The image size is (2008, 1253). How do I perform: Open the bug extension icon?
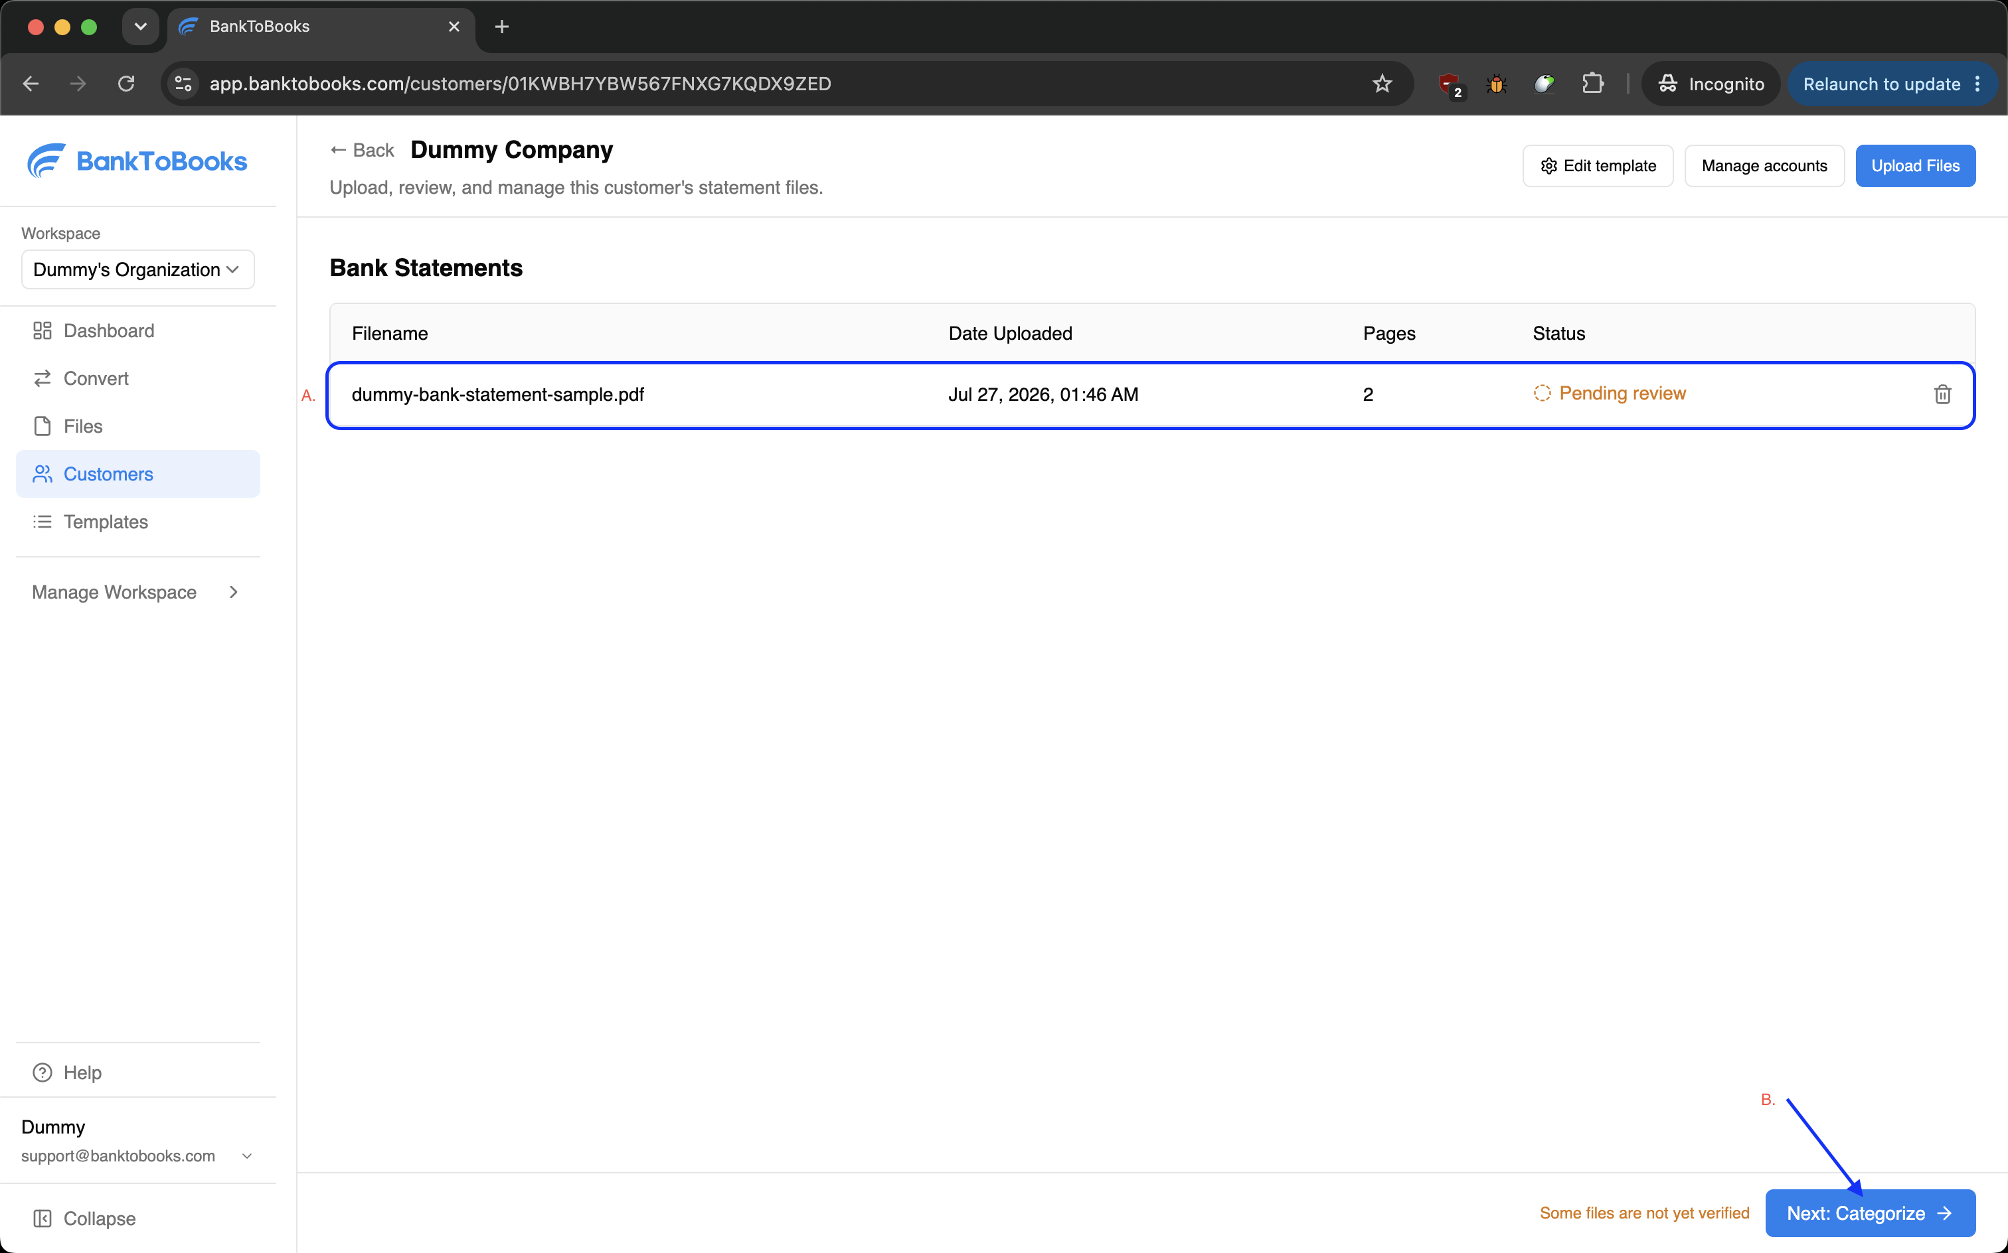[x=1497, y=84]
